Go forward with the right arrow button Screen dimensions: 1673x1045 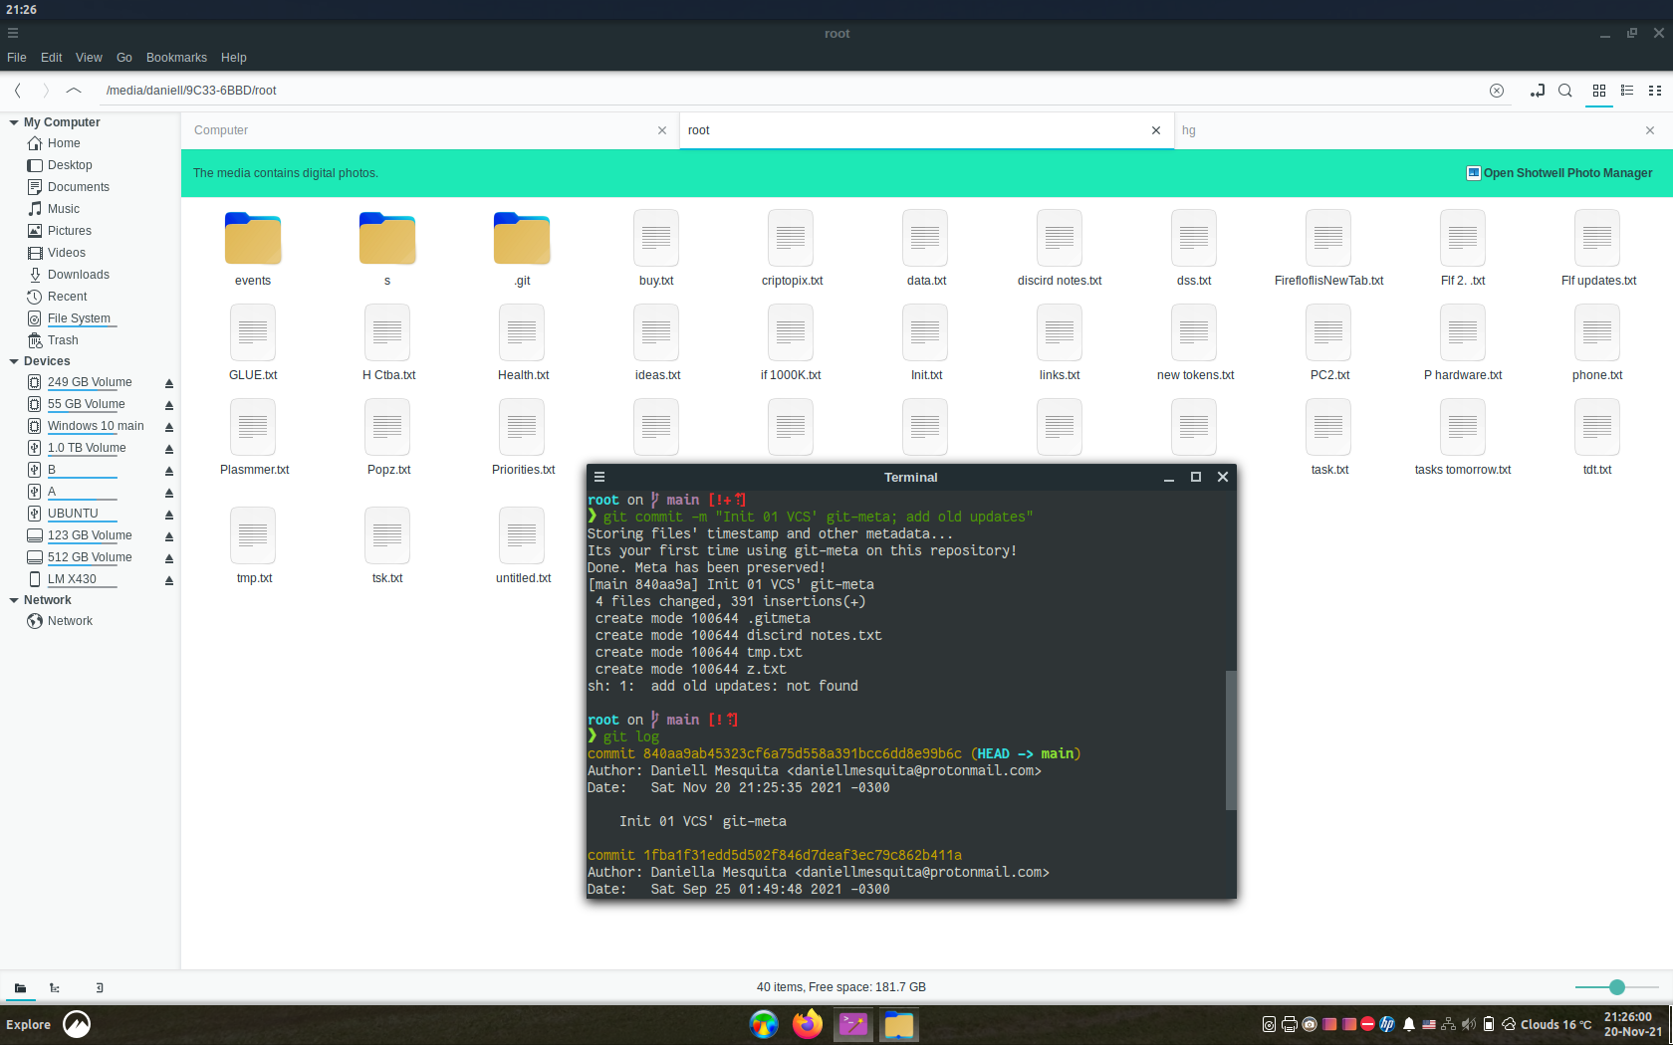coord(45,91)
